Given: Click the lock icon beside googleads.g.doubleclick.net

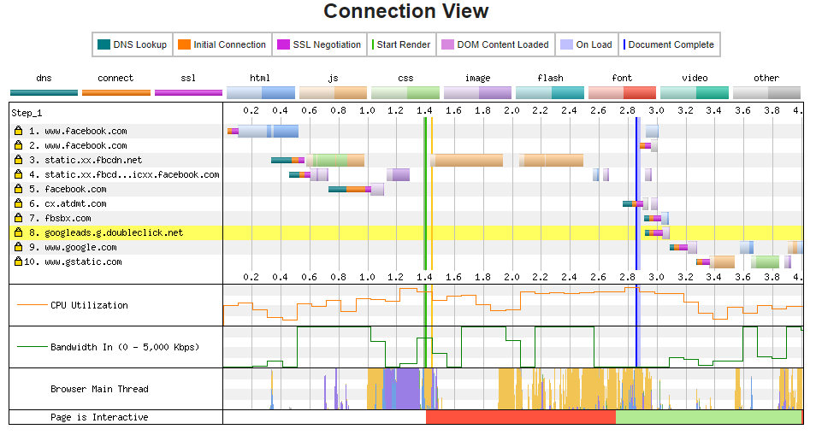Looking at the screenshot, I should [x=18, y=232].
